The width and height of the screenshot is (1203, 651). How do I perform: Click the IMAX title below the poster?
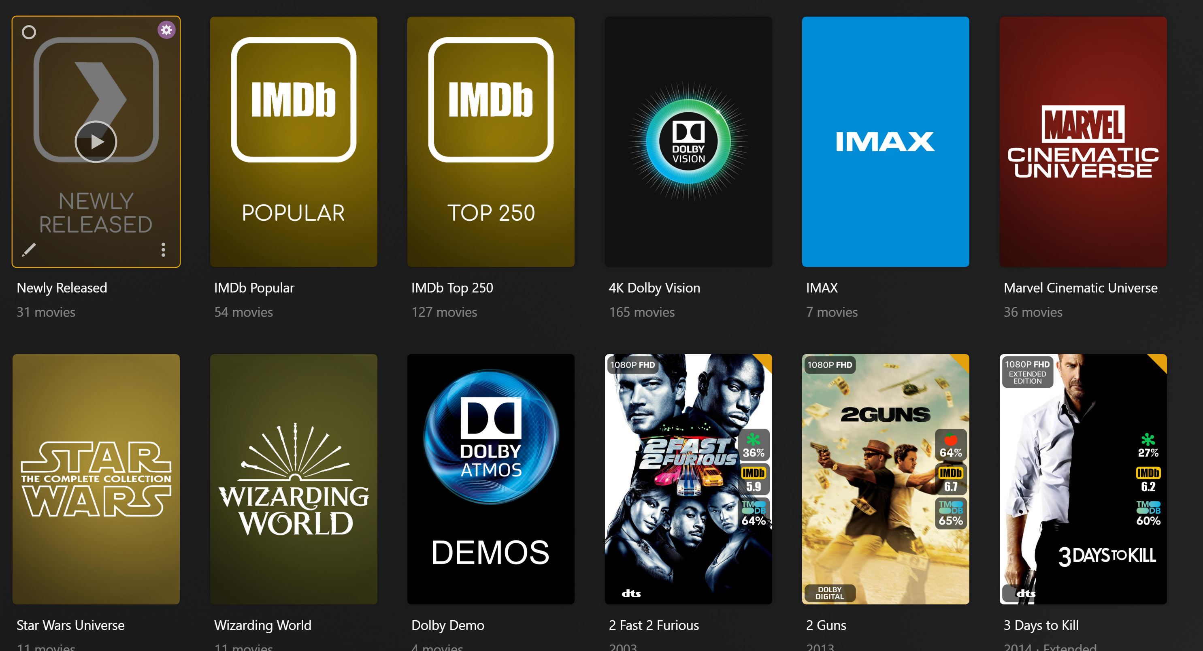[822, 288]
